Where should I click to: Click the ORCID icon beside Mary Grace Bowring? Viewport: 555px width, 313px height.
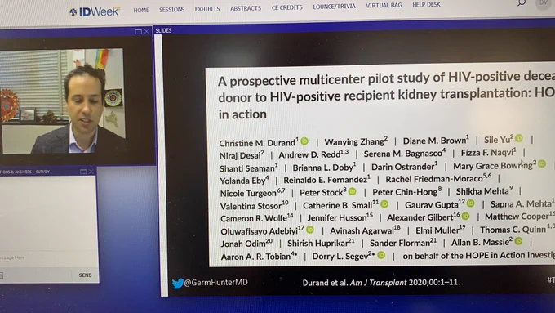(x=542, y=164)
